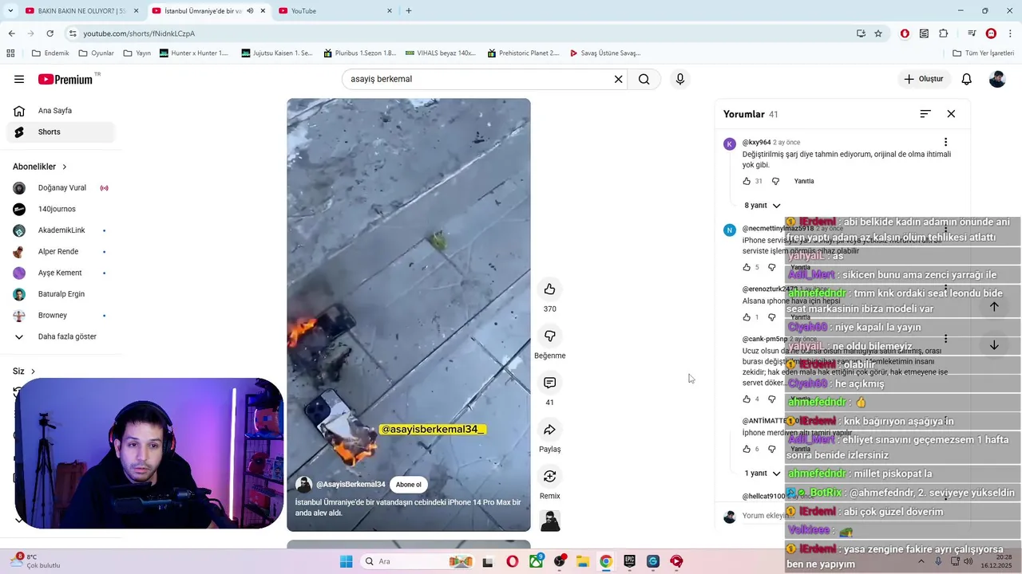Click the taskbar Ara search box
Screen dimensions: 1022x574
click(x=417, y=561)
